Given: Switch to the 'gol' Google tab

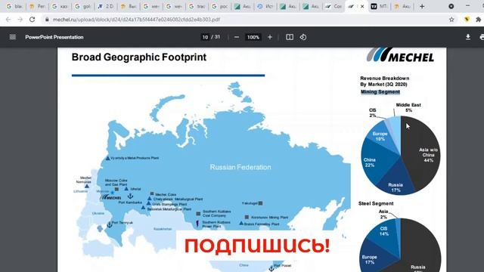Looking at the screenshot, I should click(x=82, y=6).
